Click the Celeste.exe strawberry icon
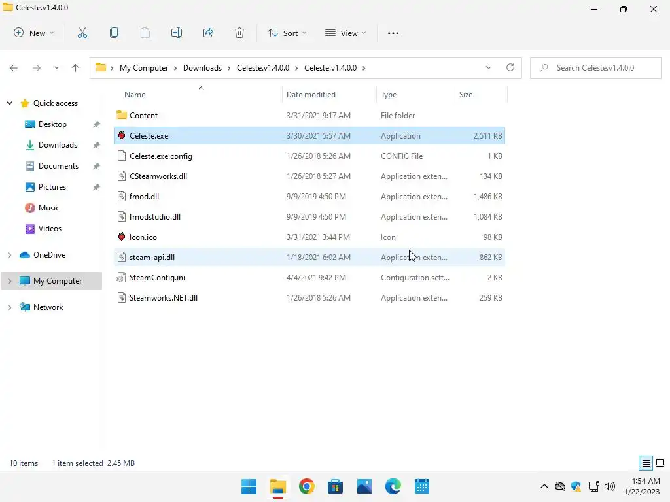 pos(122,135)
